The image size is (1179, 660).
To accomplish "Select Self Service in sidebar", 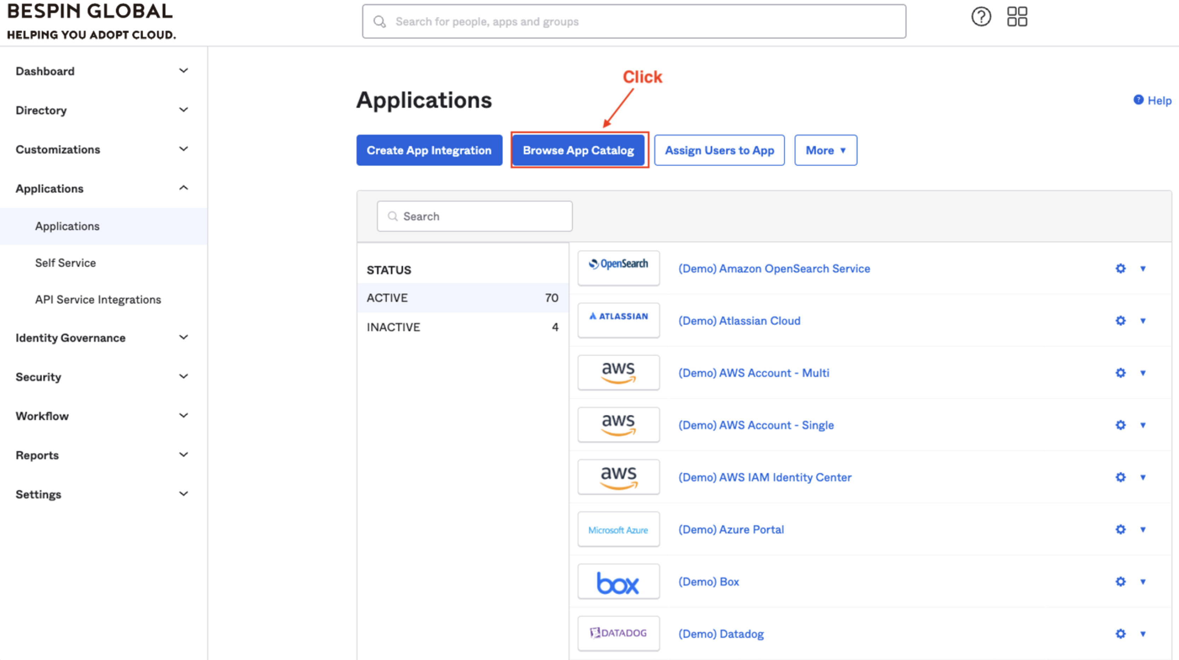I will (65, 263).
